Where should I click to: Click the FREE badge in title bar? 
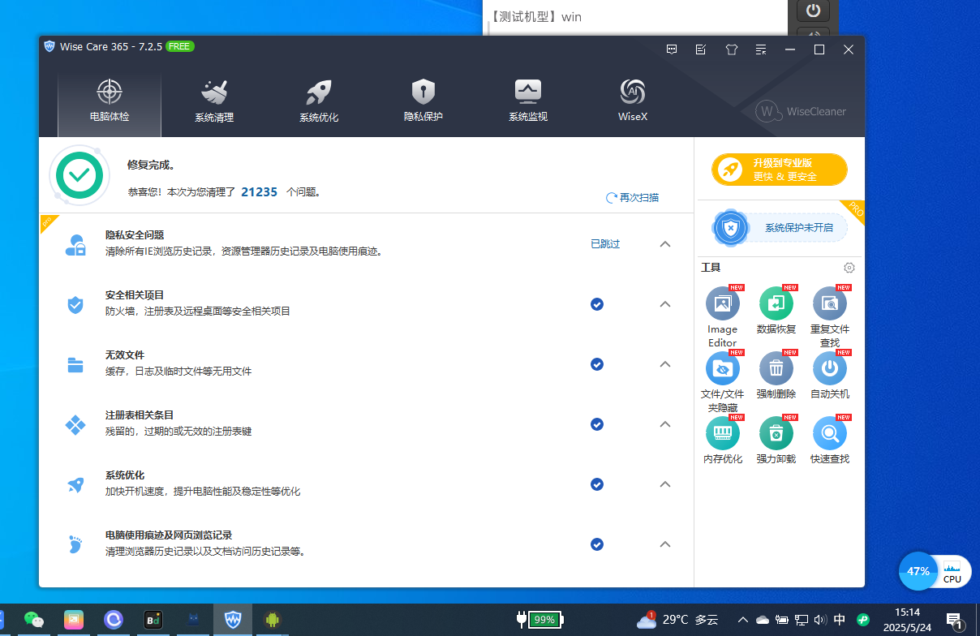pos(179,46)
